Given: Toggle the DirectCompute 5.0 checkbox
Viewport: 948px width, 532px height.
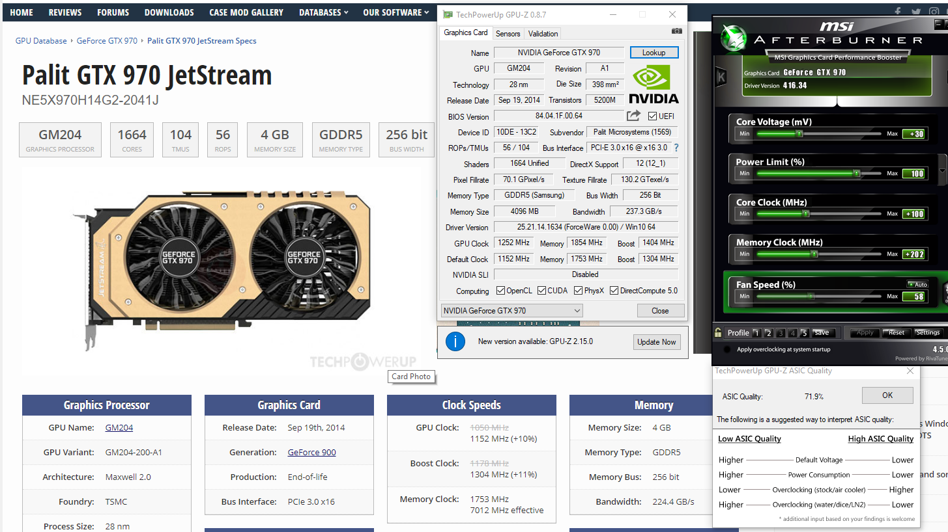Looking at the screenshot, I should (x=614, y=291).
